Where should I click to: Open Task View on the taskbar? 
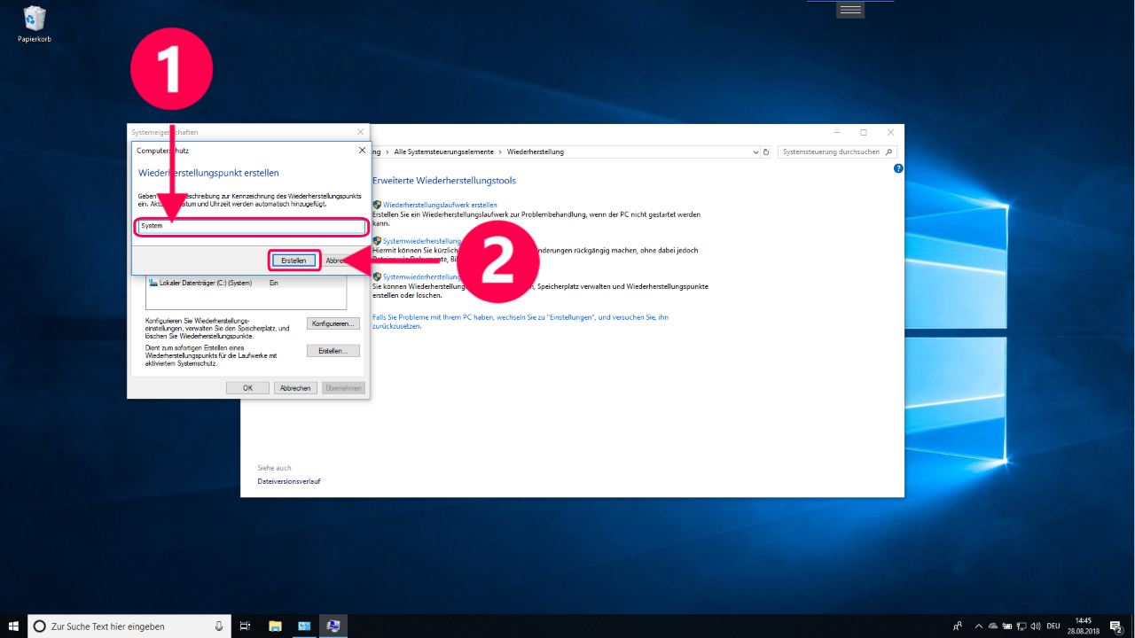[246, 626]
